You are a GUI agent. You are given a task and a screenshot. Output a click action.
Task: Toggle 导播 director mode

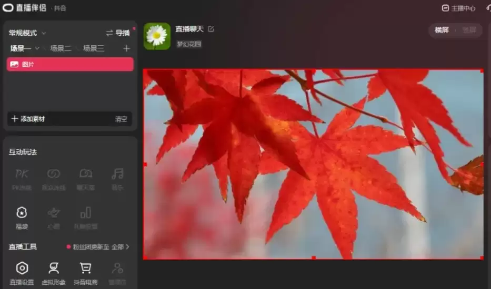point(118,33)
